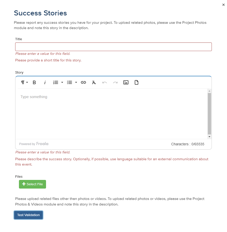Insert an image into the story
227x232 pixels.
(126, 82)
